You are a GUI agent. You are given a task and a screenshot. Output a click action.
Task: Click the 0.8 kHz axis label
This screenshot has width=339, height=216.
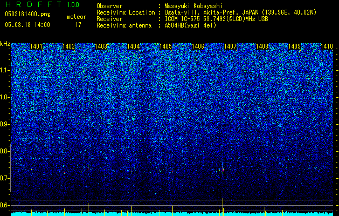click(5, 151)
